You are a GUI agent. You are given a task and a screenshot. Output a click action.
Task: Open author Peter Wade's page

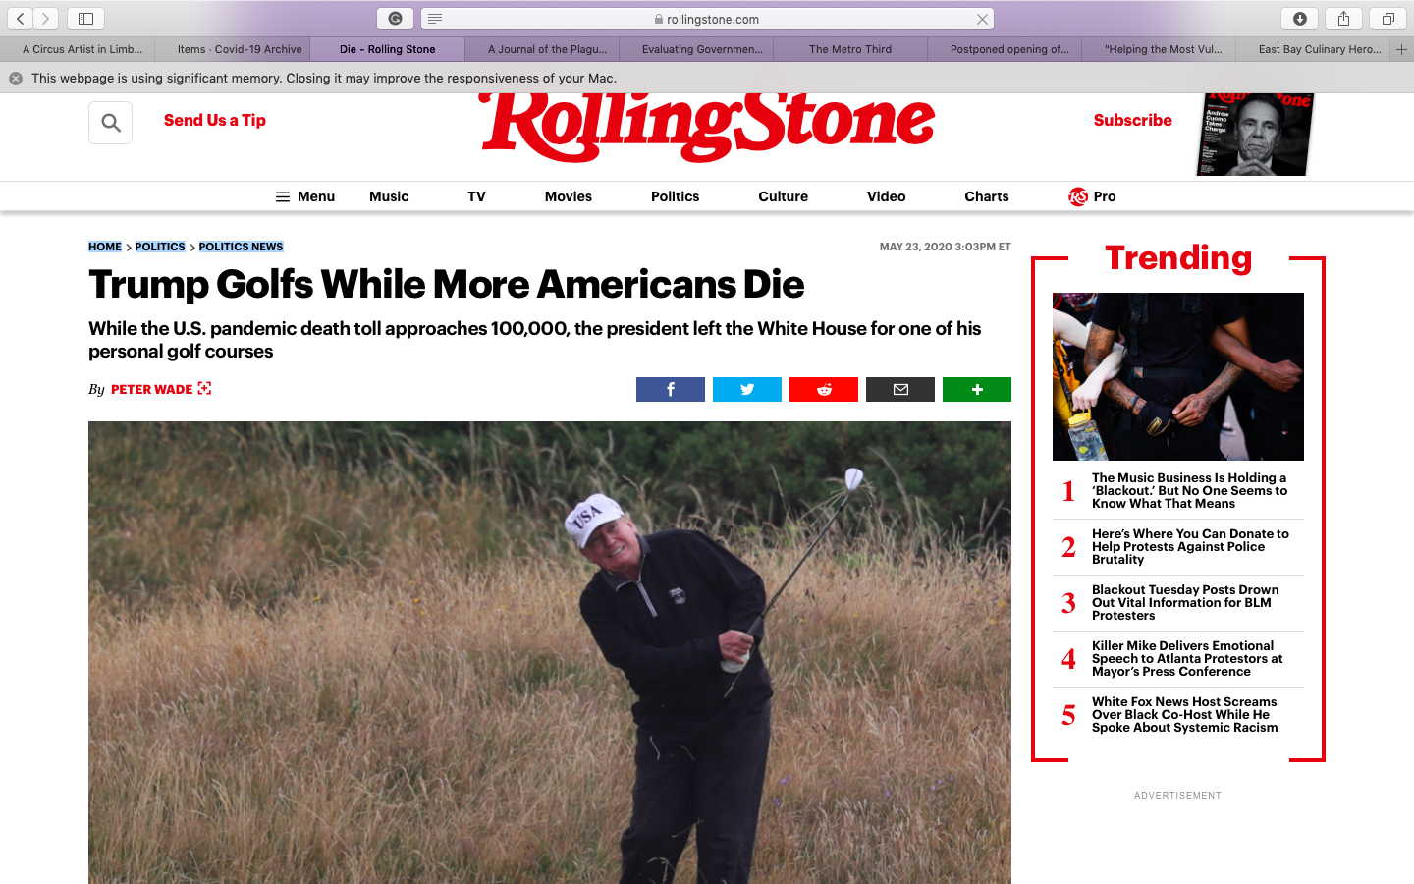click(152, 390)
